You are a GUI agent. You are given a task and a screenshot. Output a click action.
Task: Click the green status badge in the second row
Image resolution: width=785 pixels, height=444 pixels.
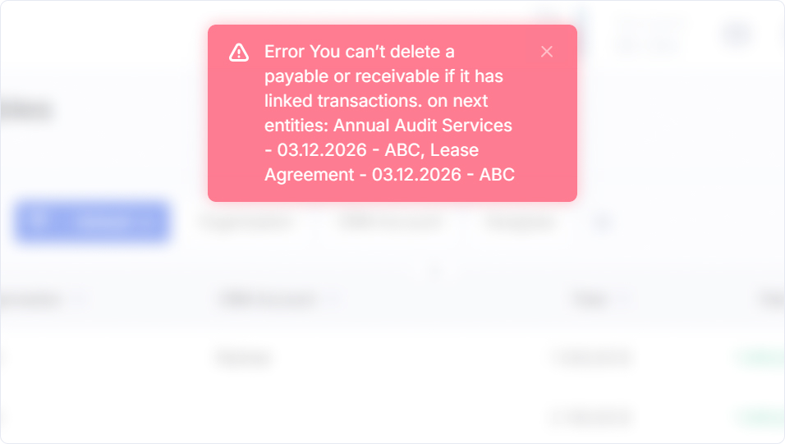tap(760, 416)
